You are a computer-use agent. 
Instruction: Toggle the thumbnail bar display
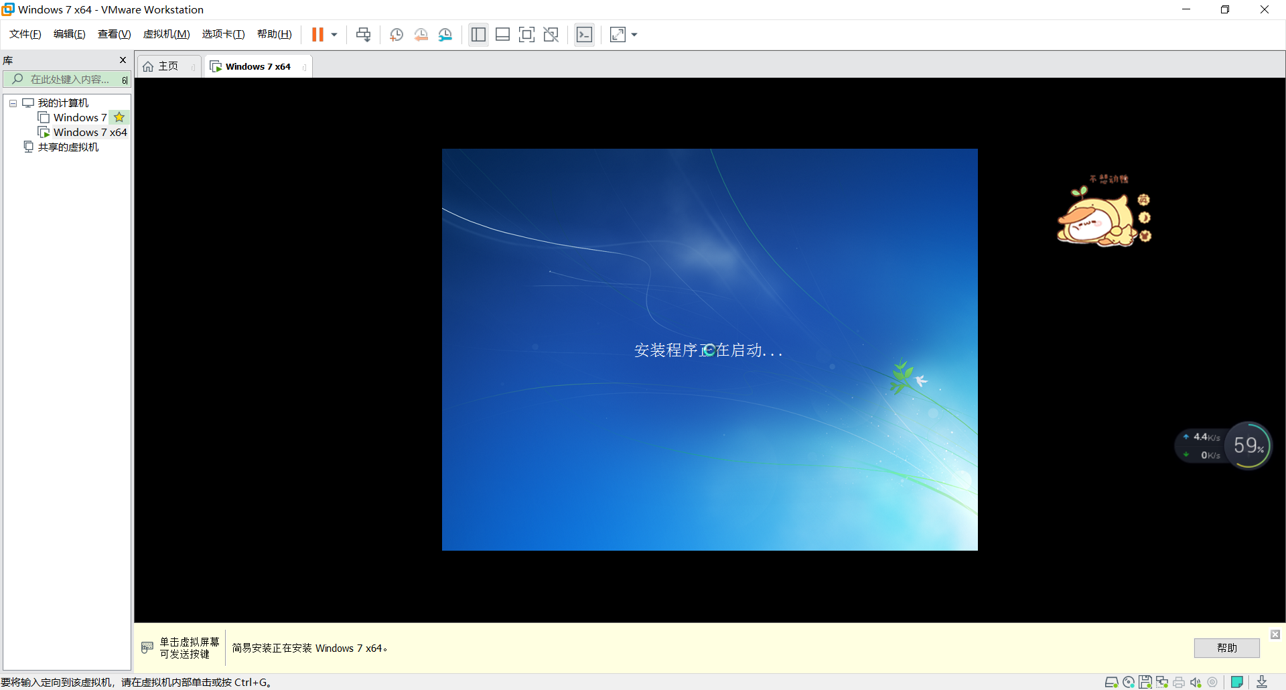502,34
